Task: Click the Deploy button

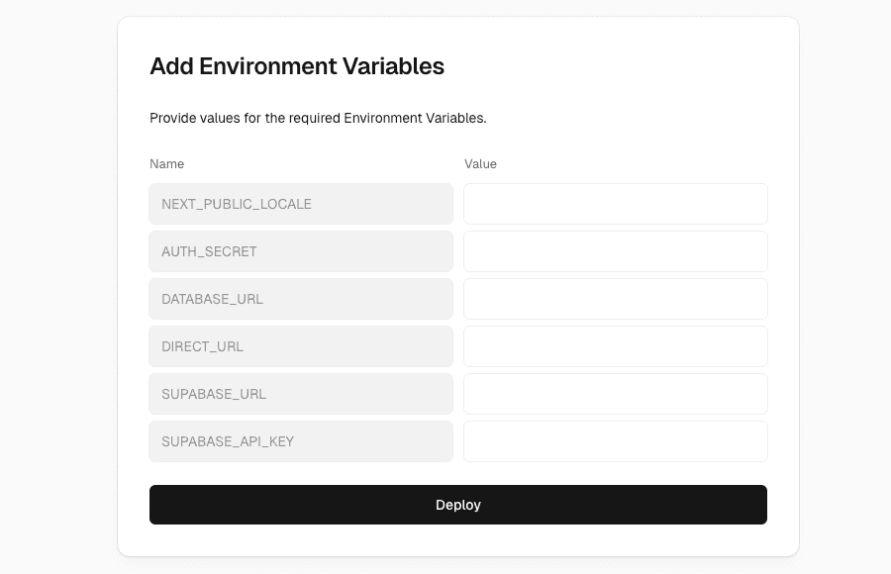Action: click(457, 505)
